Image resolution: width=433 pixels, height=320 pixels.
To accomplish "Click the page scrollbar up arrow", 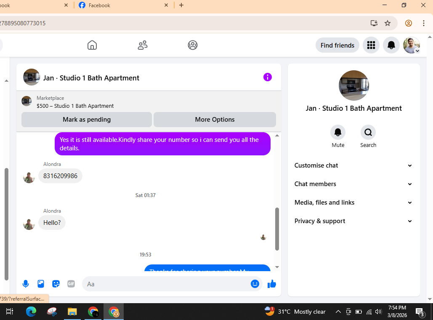I will point(430,37).
